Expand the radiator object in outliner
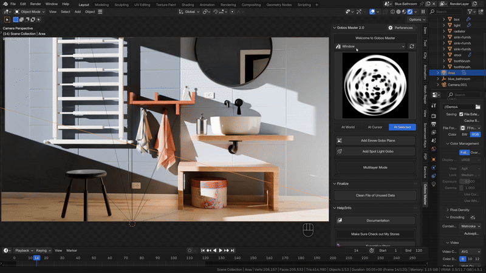 pos(444,32)
